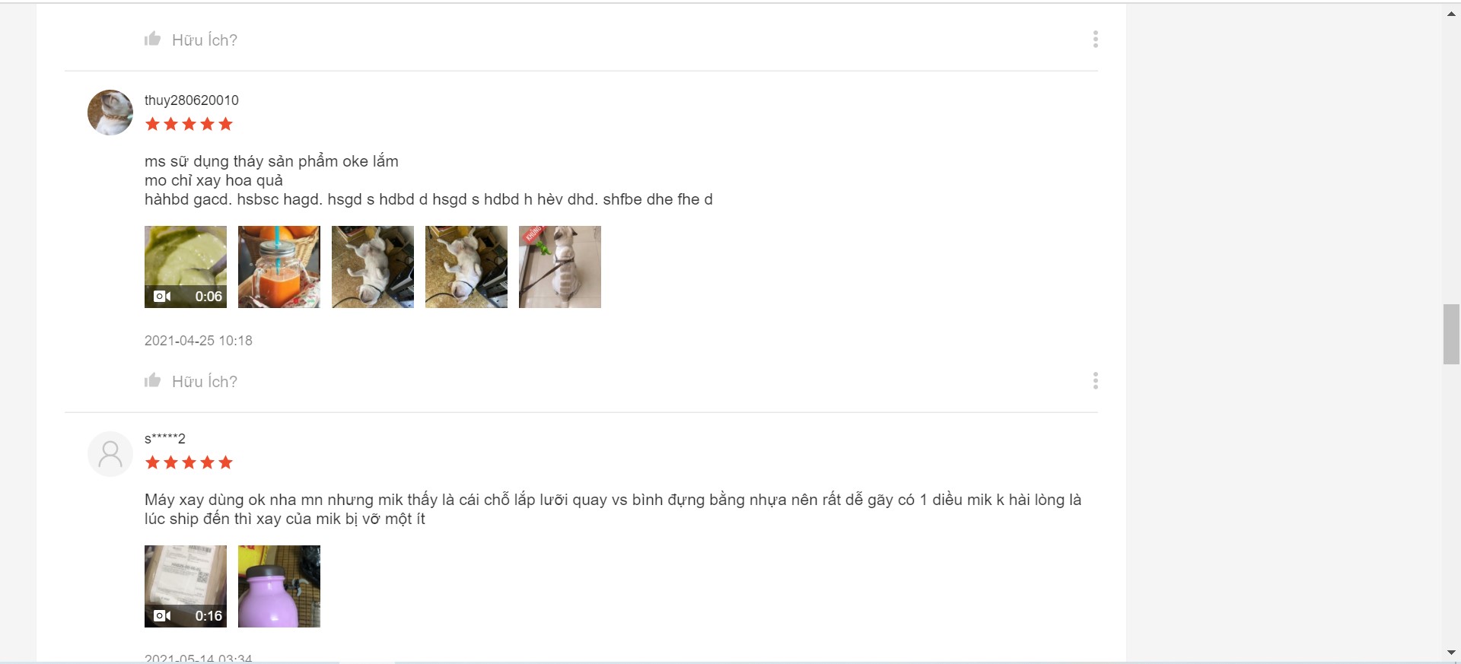
Task: Click the thumbs-up icon at the top of the page
Action: pos(152,39)
